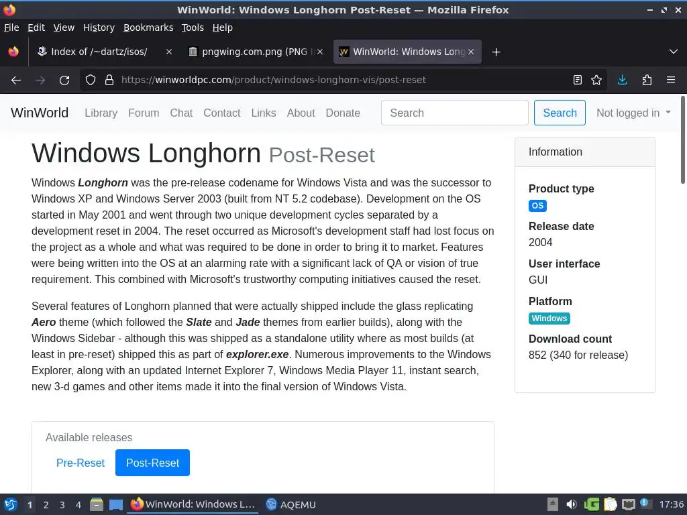This screenshot has height=515, width=687.
Task: Open the tracking protection shield icon
Action: (x=91, y=80)
